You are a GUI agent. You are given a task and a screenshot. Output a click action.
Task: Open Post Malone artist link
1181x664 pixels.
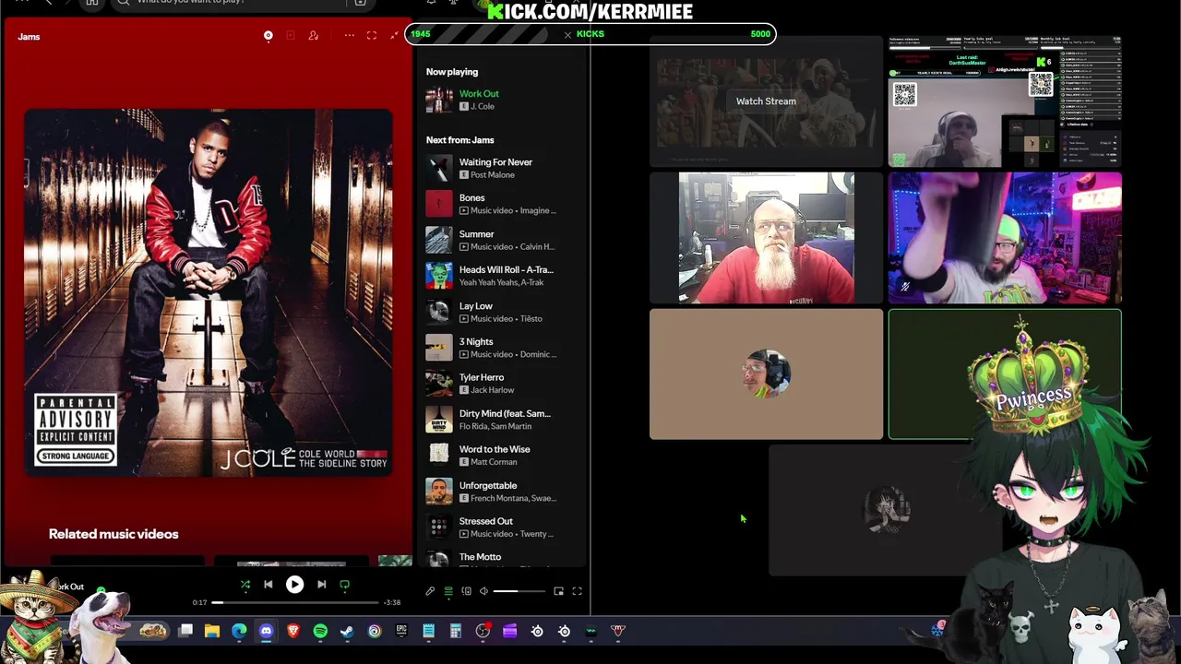pyautogui.click(x=493, y=175)
